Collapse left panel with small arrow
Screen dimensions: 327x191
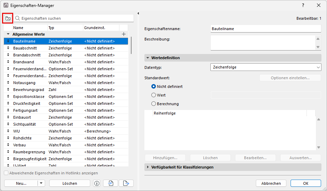pos(138,13)
